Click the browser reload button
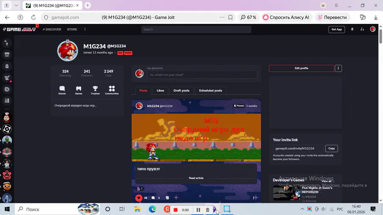Screen dimensions: 383x215 coord(34,17)
